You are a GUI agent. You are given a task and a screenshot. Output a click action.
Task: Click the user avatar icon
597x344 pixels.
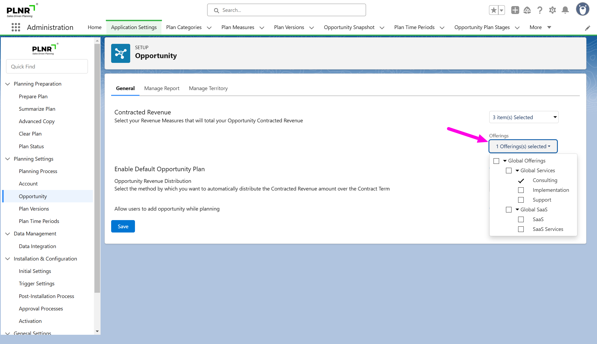coord(582,10)
